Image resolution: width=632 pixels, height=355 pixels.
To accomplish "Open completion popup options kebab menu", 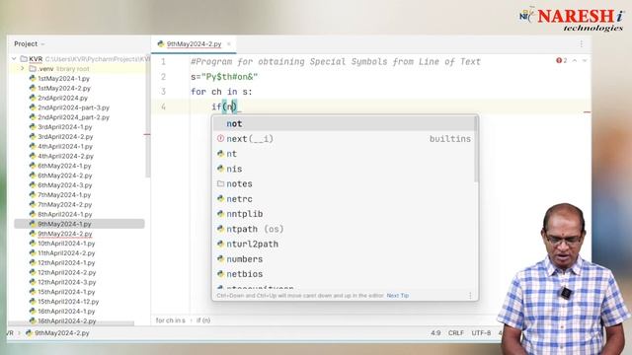I will point(470,296).
